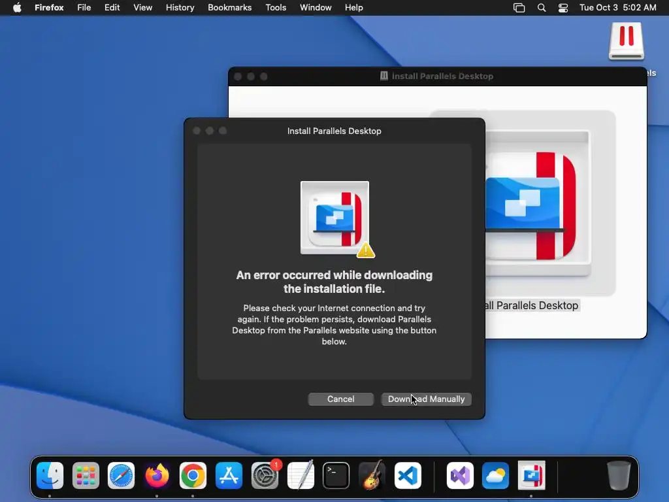Image resolution: width=669 pixels, height=502 pixels.
Task: Switch to Firefox in the Dock
Action: pyautogui.click(x=157, y=476)
